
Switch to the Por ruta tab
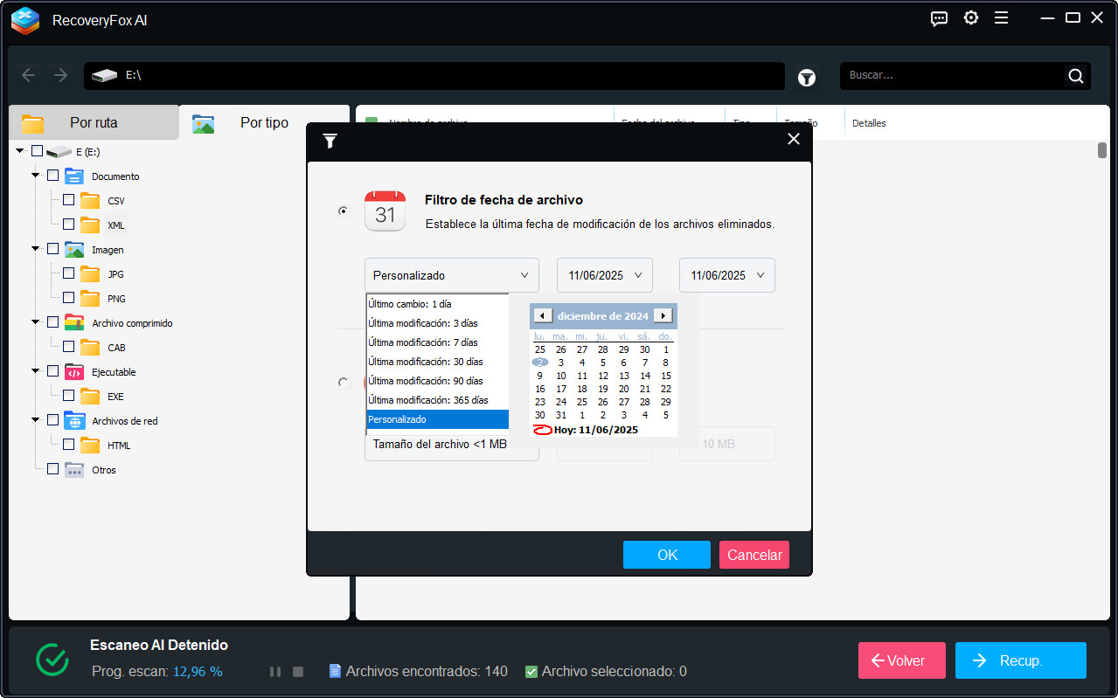pyautogui.click(x=94, y=123)
